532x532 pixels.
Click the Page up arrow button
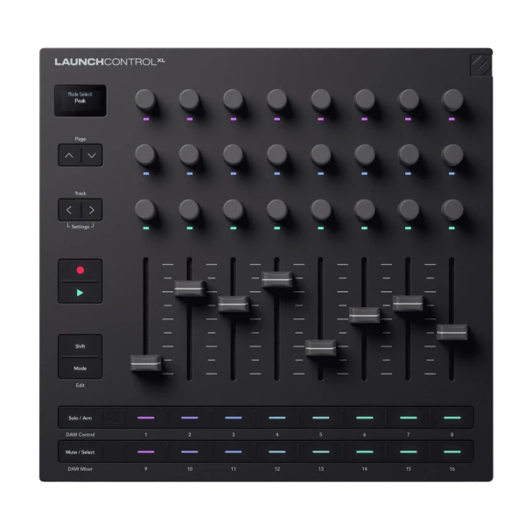coord(69,156)
